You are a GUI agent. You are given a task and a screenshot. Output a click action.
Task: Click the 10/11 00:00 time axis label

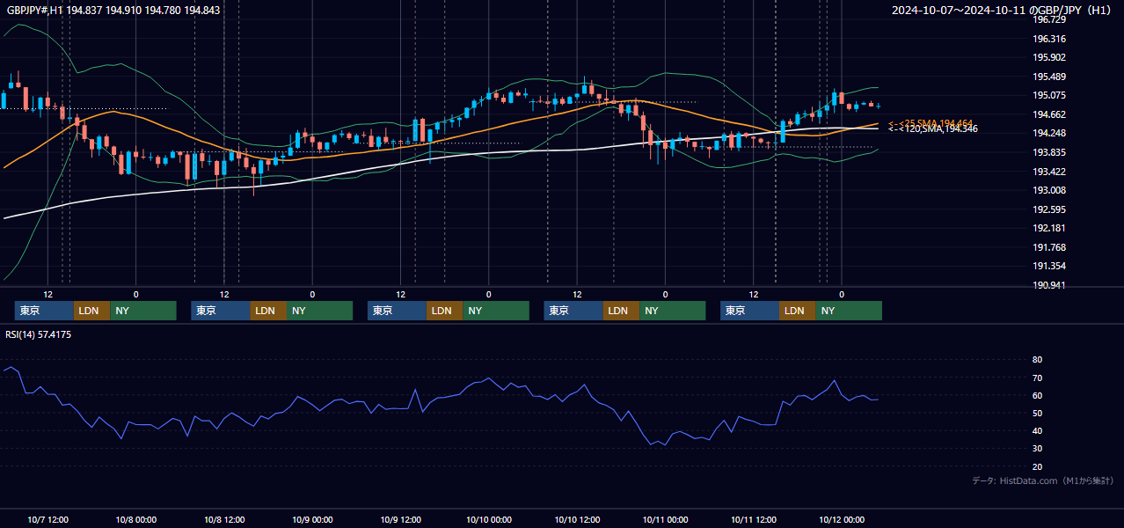[665, 519]
